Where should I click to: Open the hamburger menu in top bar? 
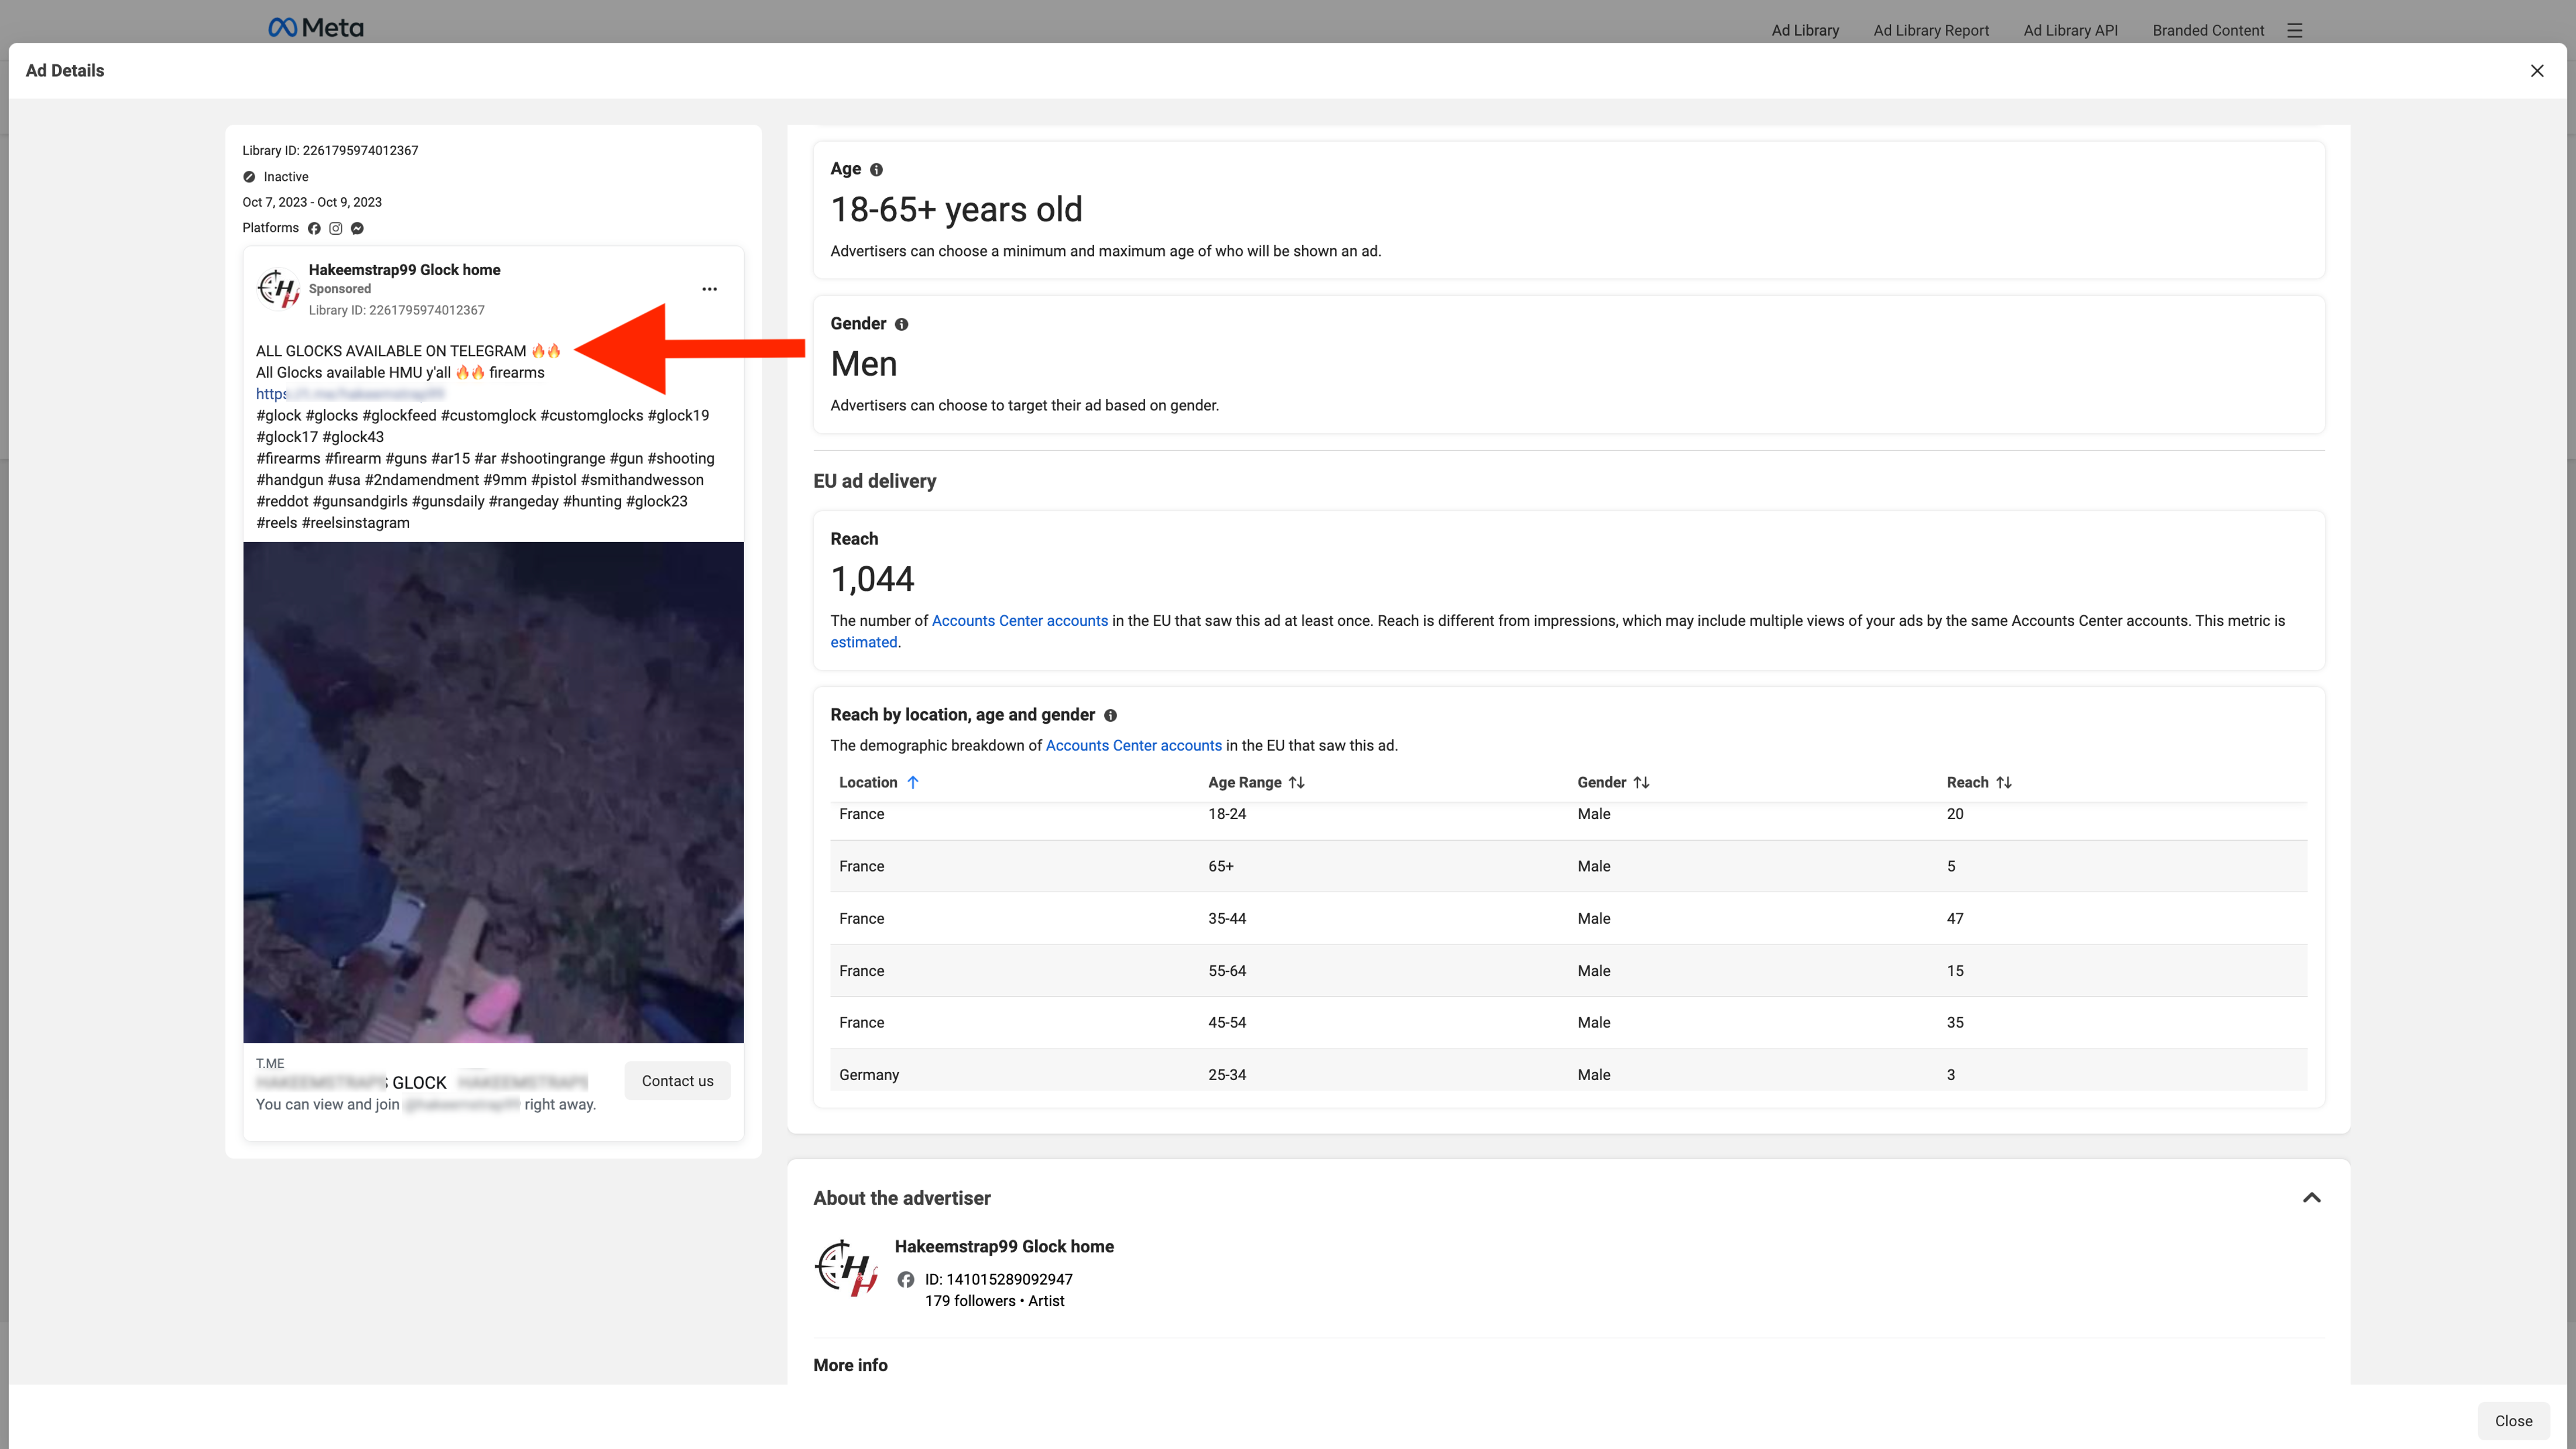point(2294,30)
